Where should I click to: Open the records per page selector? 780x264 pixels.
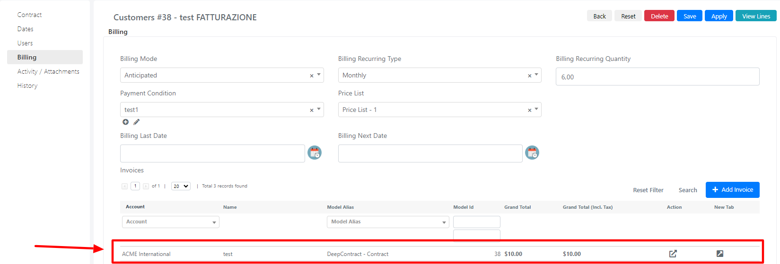click(x=181, y=186)
